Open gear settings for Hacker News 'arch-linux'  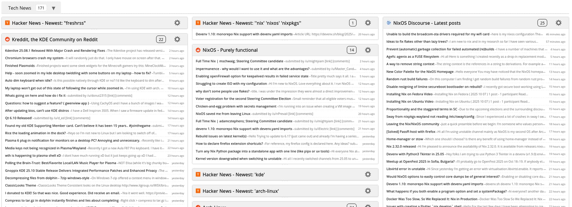tap(368, 191)
